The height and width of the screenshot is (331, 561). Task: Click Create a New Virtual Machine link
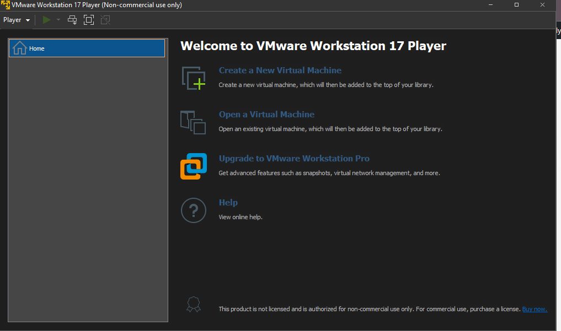[280, 70]
